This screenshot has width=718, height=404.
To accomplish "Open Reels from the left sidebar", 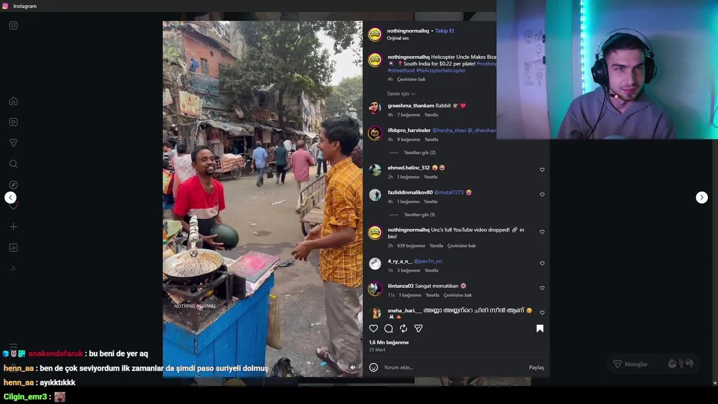I will (13, 122).
